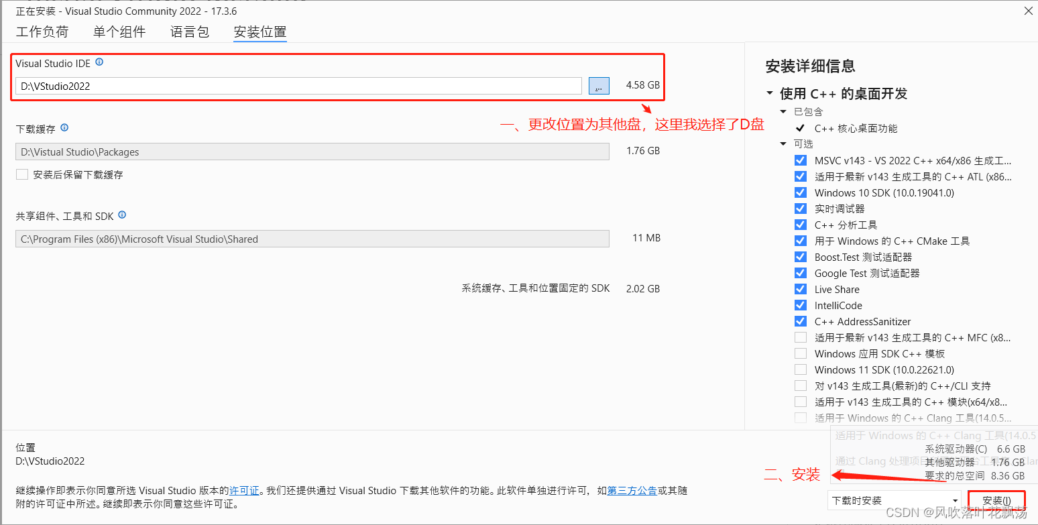
Task: Click info icon beside 共享组件、工具和 SDK
Action: [122, 216]
